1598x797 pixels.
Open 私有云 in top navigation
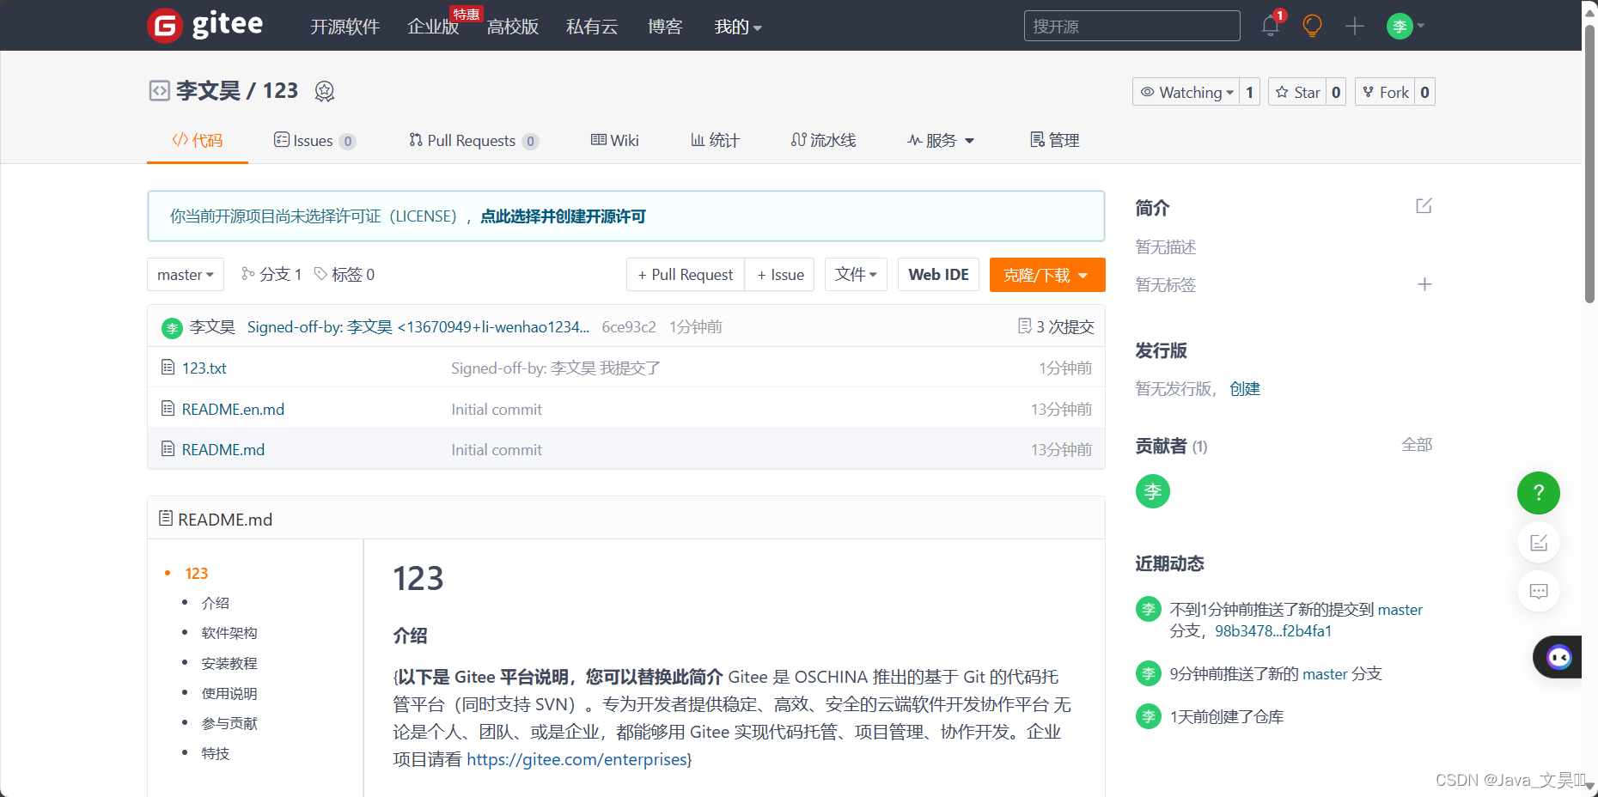click(592, 27)
